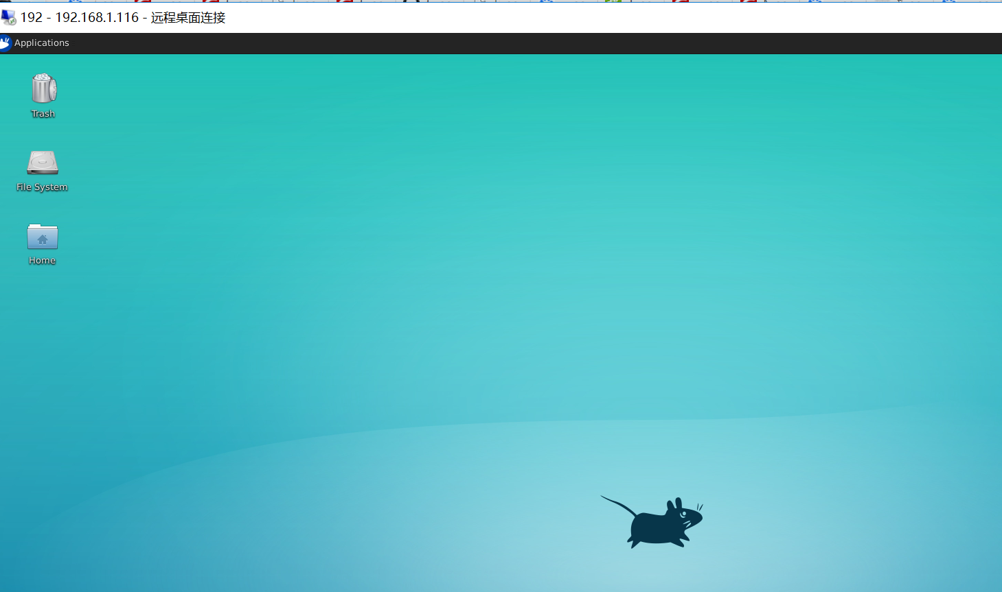1002x592 pixels.
Task: Click the white mouse logo on the Applications button
Action: coord(6,43)
